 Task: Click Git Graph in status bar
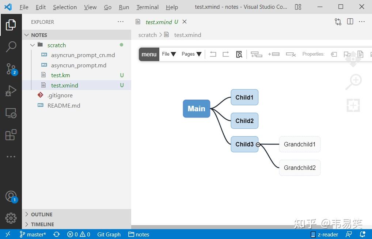109,235
